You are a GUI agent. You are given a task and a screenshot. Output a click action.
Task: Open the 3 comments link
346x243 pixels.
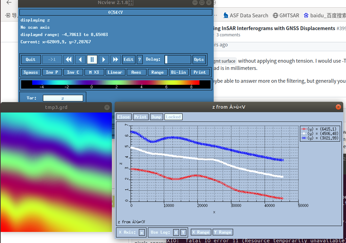point(228,35)
